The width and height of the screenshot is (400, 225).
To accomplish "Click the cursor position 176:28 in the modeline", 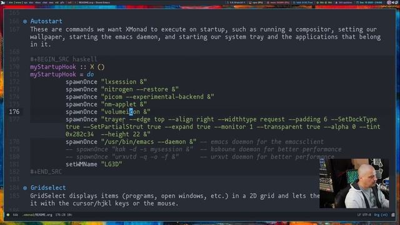I will (x=60, y=215).
